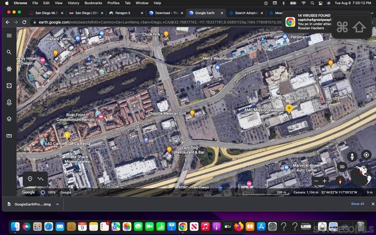376x235 pixels.
Task: Open Control Center in menu bar
Action: pos(320,3)
